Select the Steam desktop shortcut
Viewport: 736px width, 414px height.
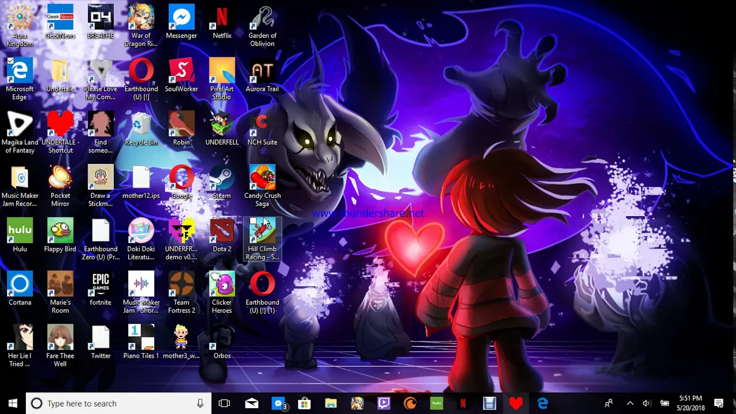[x=222, y=182]
